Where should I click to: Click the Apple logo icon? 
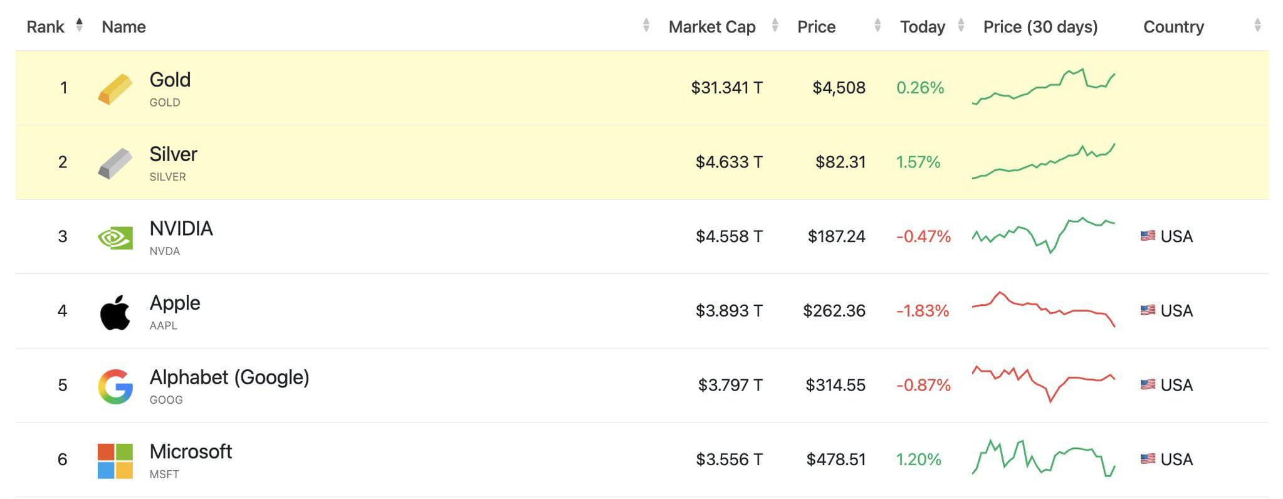pos(115,312)
